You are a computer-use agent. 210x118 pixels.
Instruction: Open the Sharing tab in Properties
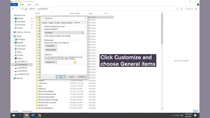pos(51,23)
